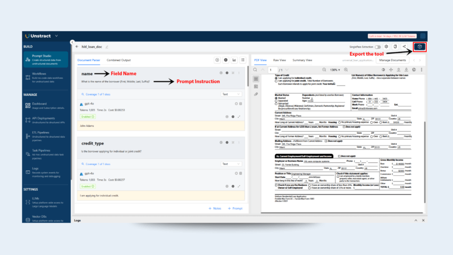This screenshot has width=453, height=255.
Task: Zoom out on the PDF document
Action: pyautogui.click(x=324, y=70)
